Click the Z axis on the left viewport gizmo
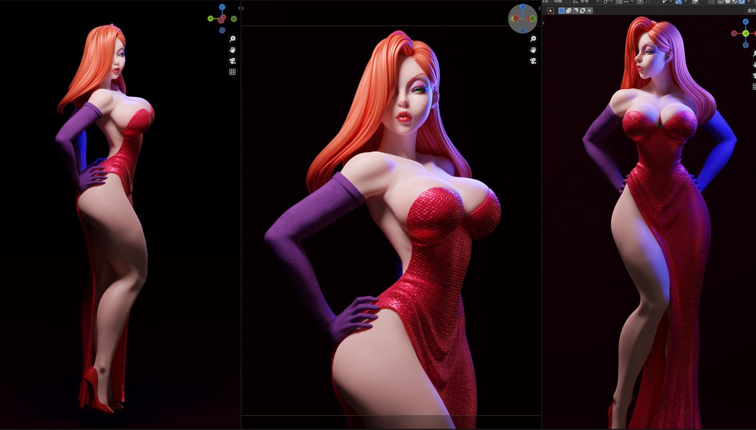The height and width of the screenshot is (430, 756). pyautogui.click(x=222, y=7)
